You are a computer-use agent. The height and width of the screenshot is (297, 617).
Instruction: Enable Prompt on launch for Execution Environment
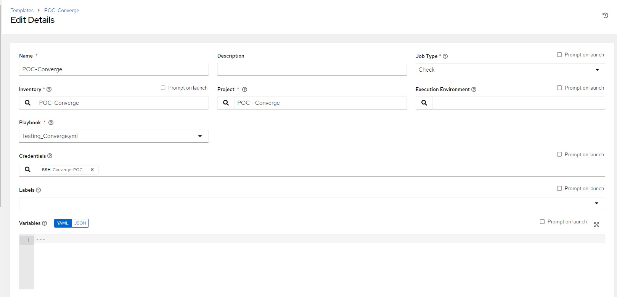click(559, 88)
